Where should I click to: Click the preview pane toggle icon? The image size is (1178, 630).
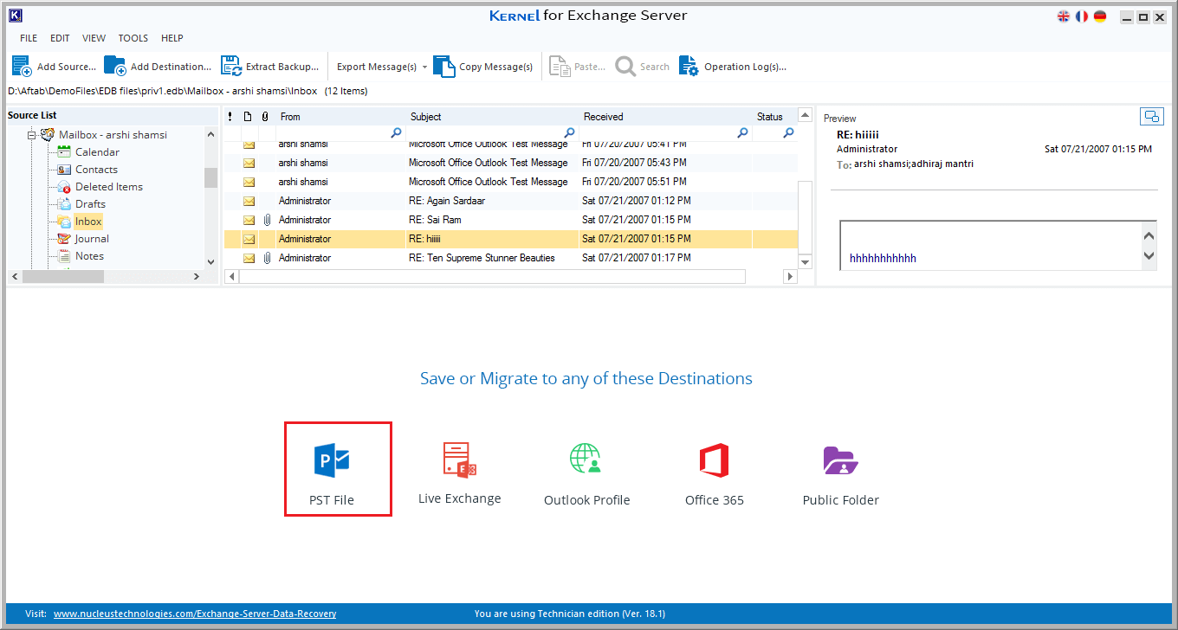(1151, 116)
